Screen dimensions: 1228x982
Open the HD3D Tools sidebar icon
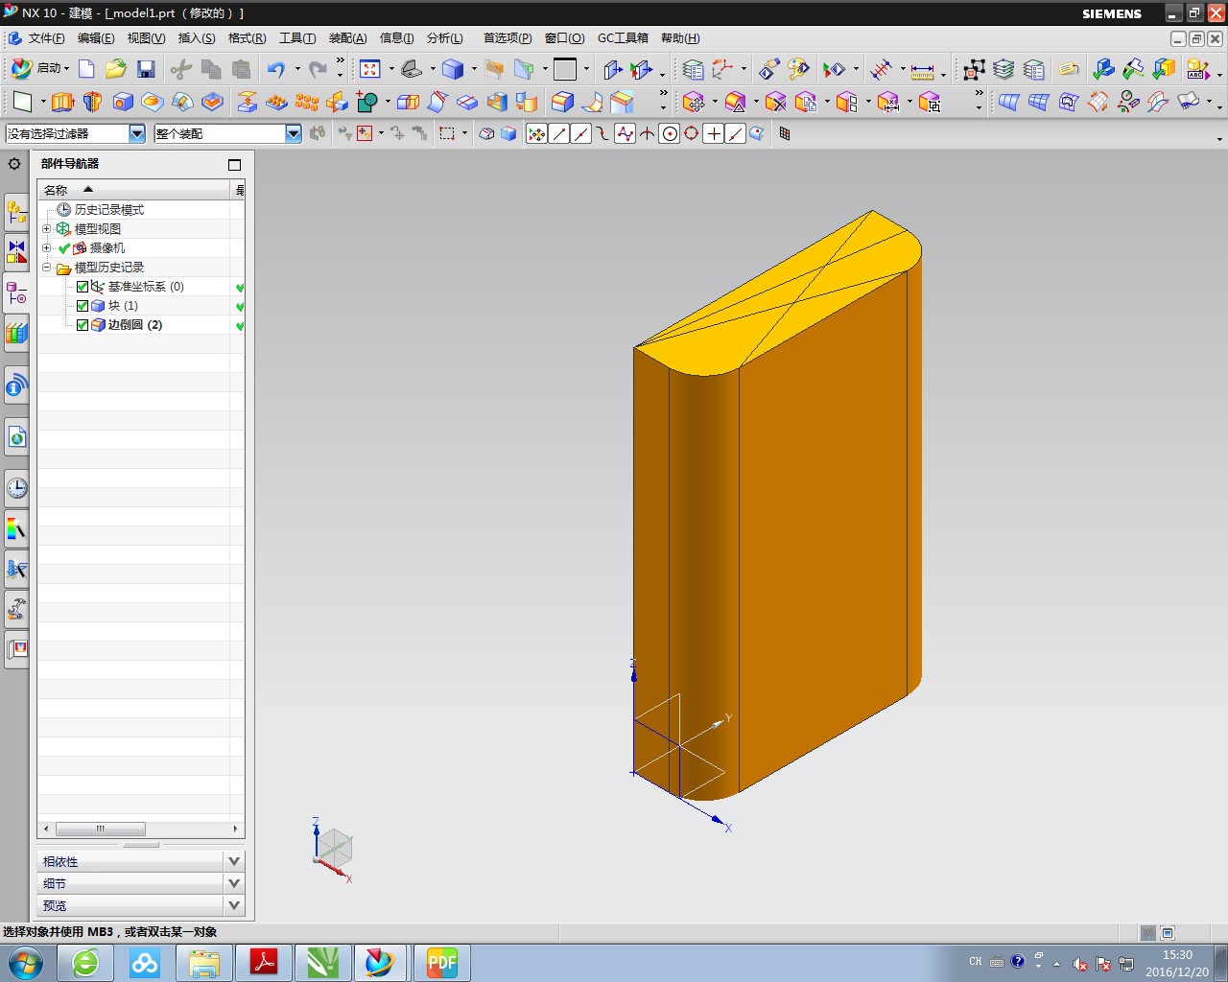(x=16, y=386)
